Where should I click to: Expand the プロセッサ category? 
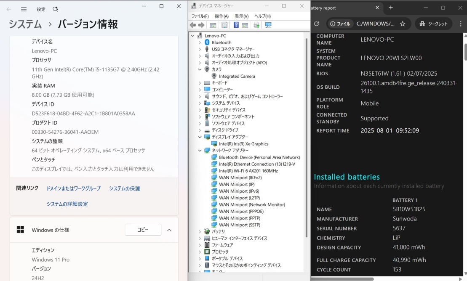pos(200,252)
